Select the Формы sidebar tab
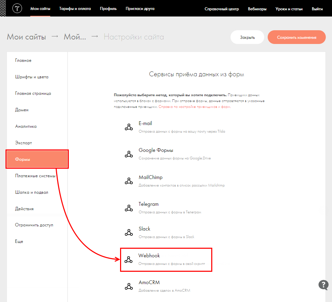The image size is (332, 302). (x=37, y=159)
